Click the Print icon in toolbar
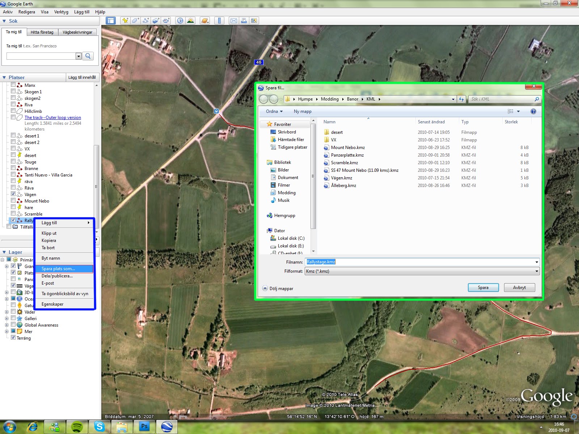The width and height of the screenshot is (579, 434). coord(244,21)
